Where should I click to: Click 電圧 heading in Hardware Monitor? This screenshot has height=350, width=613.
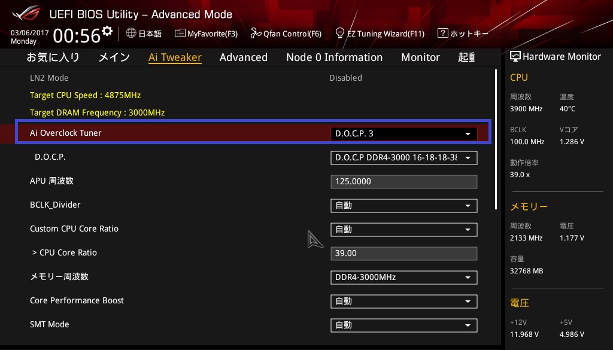click(520, 303)
